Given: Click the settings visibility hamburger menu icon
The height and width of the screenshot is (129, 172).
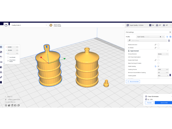Looking at the screenshot, I should [169, 40].
